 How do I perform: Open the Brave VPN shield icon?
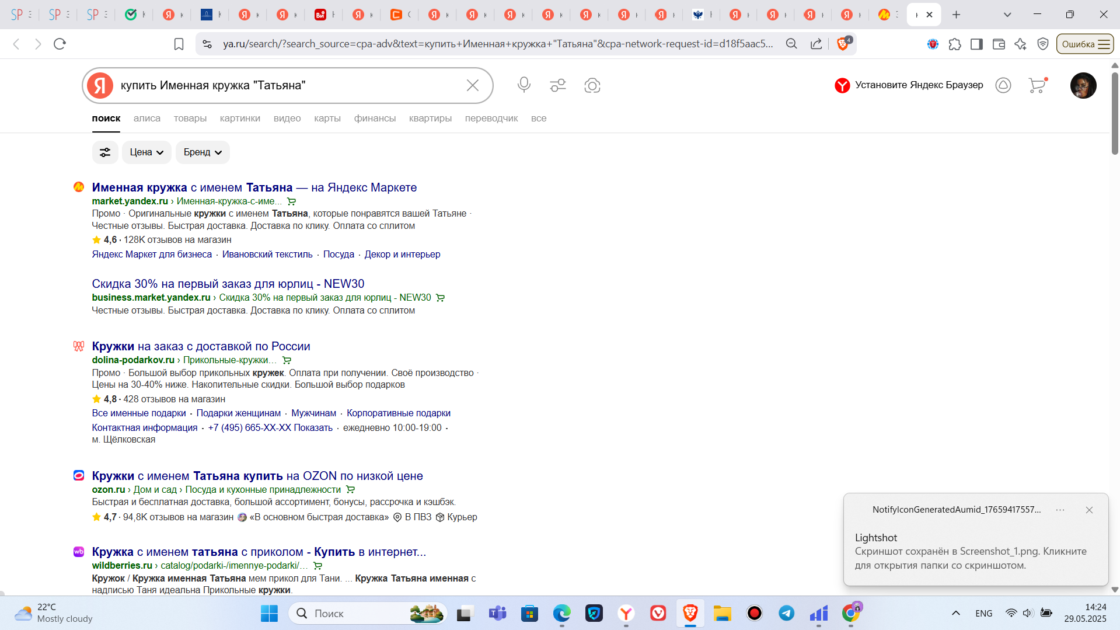[1043, 44]
